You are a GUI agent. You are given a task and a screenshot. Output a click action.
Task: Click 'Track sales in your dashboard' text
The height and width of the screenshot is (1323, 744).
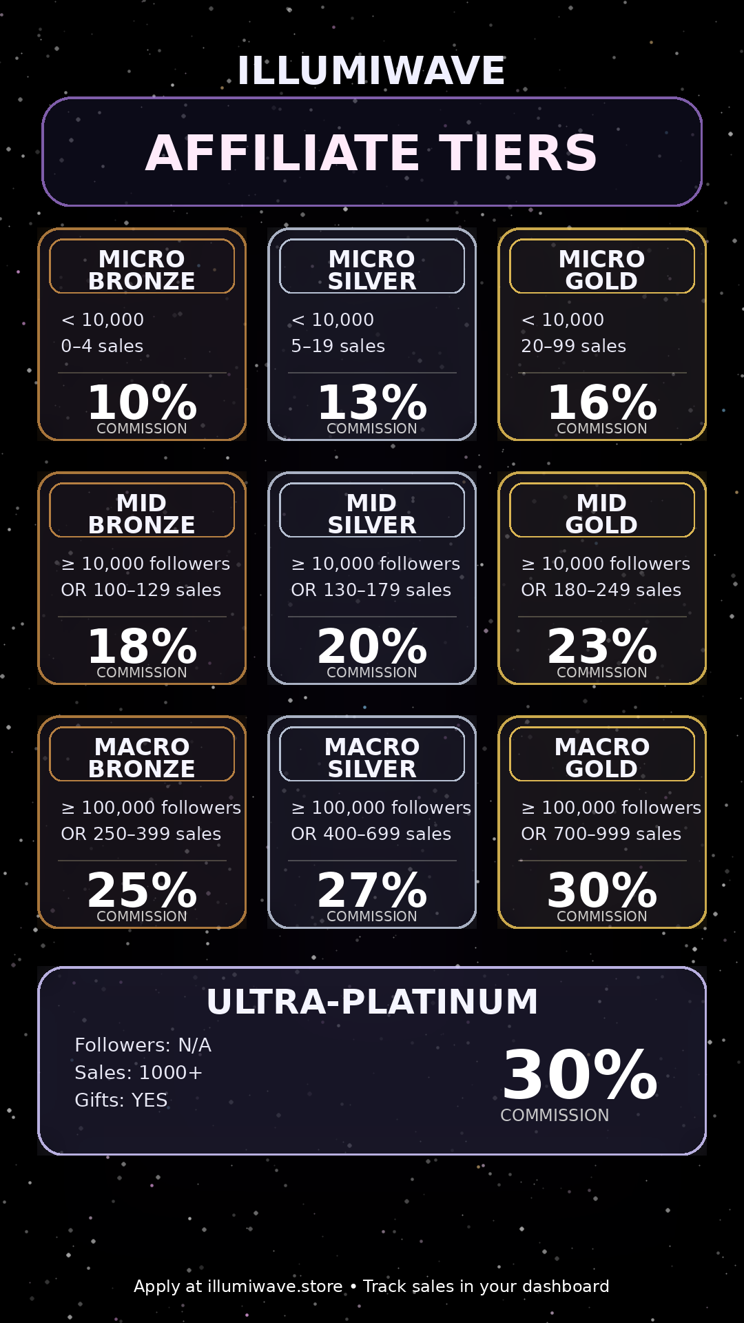pyautogui.click(x=486, y=1286)
